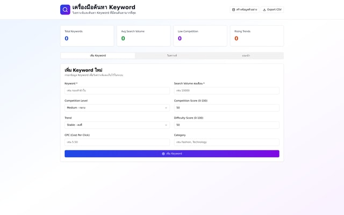Click the magnifier logo icon in header
The width and height of the screenshot is (344, 215).
65,10
